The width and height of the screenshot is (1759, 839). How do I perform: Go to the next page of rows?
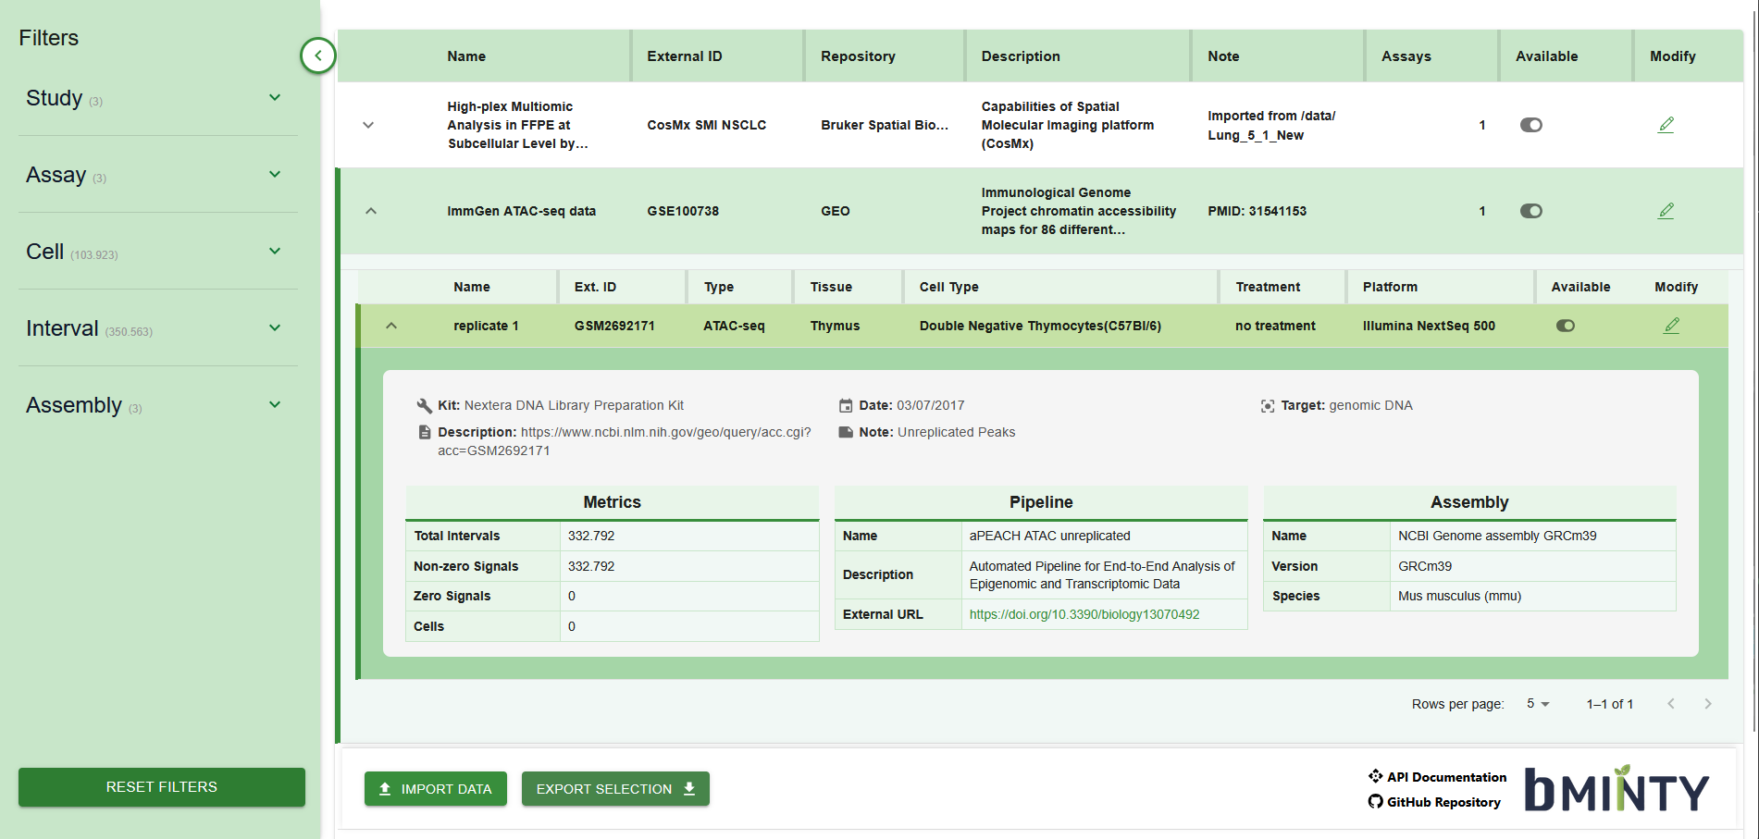1707,704
